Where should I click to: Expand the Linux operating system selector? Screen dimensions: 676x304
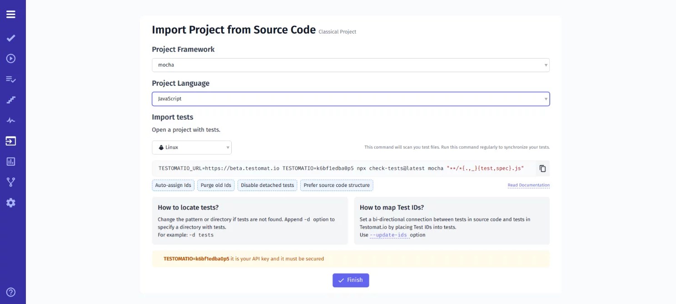[192, 147]
